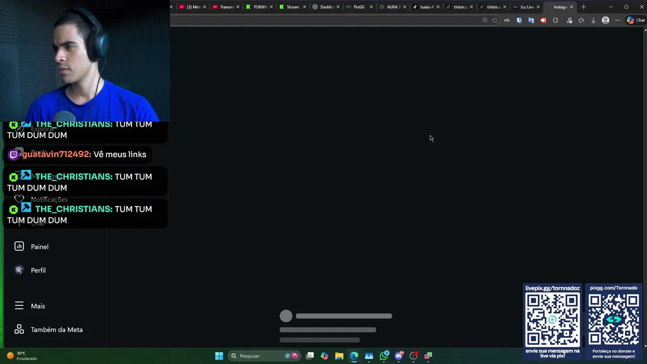Click the zoom magnifier icon in address bar

[x=485, y=20]
